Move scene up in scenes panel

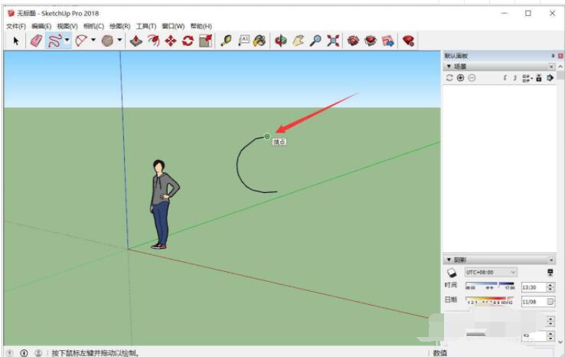pyautogui.click(x=505, y=78)
